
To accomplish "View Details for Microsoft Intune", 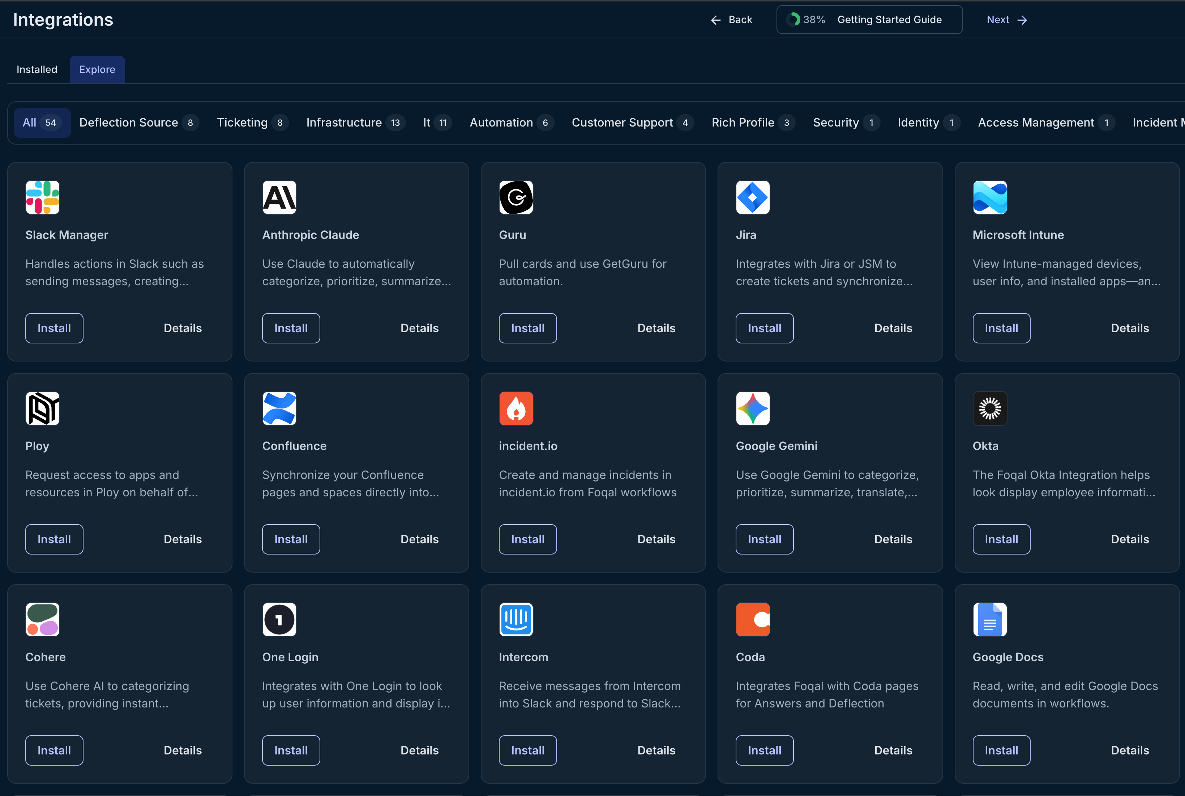I will pos(1130,329).
